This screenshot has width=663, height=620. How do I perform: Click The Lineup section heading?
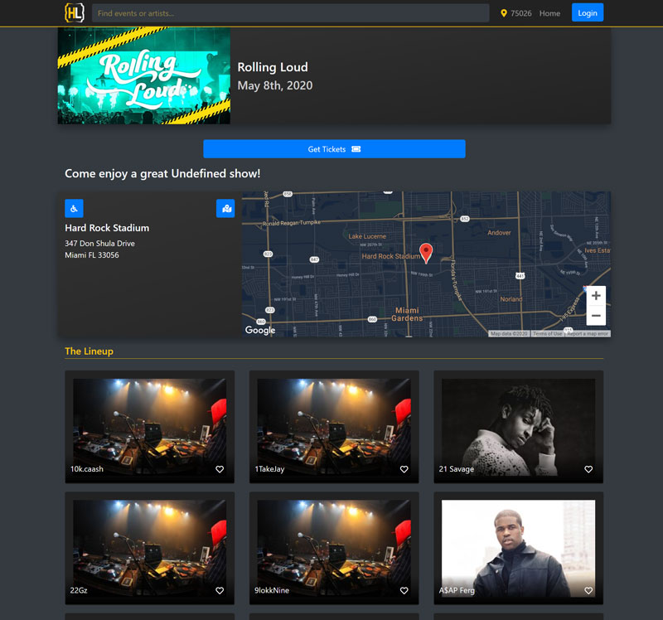(x=89, y=351)
